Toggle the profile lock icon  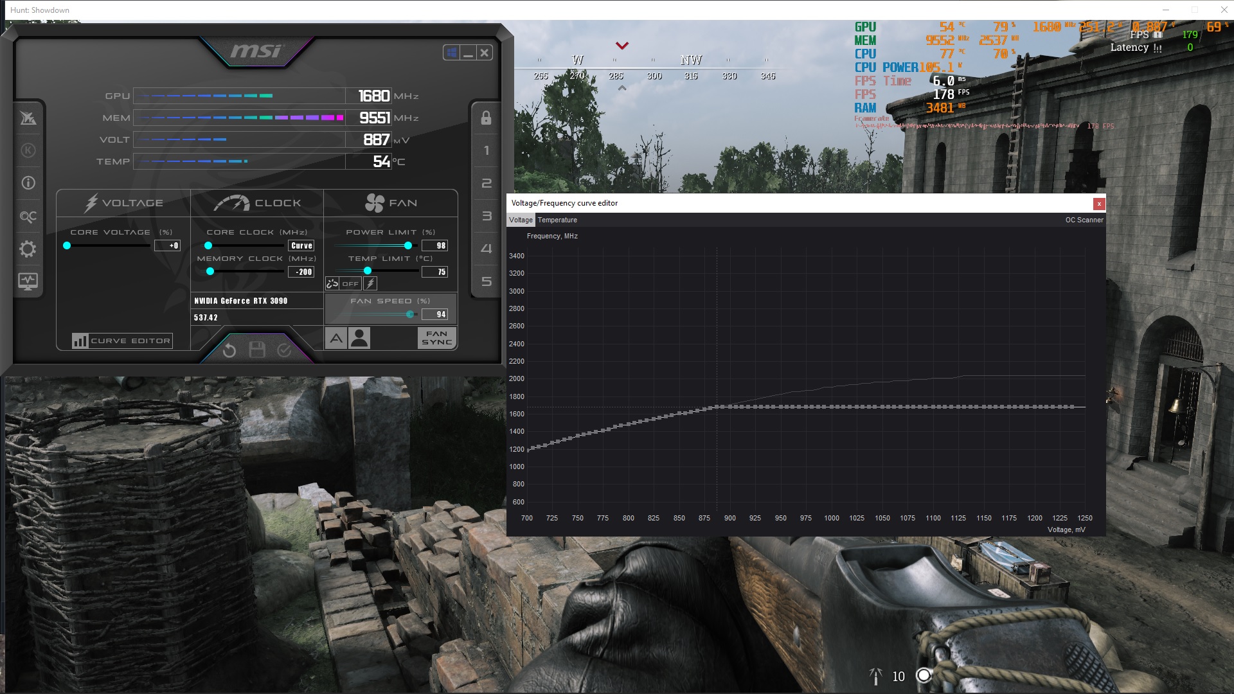point(486,118)
